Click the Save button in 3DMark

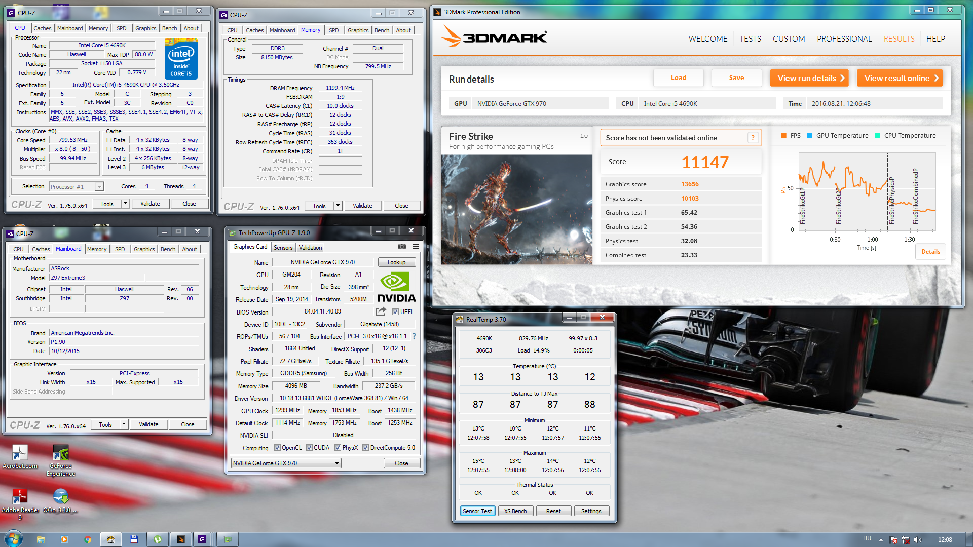pyautogui.click(x=737, y=78)
